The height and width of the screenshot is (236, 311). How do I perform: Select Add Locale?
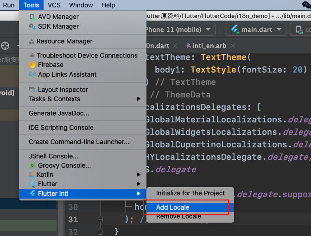click(190, 207)
